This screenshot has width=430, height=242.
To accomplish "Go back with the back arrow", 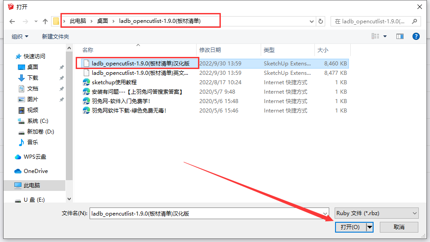I will (12, 22).
